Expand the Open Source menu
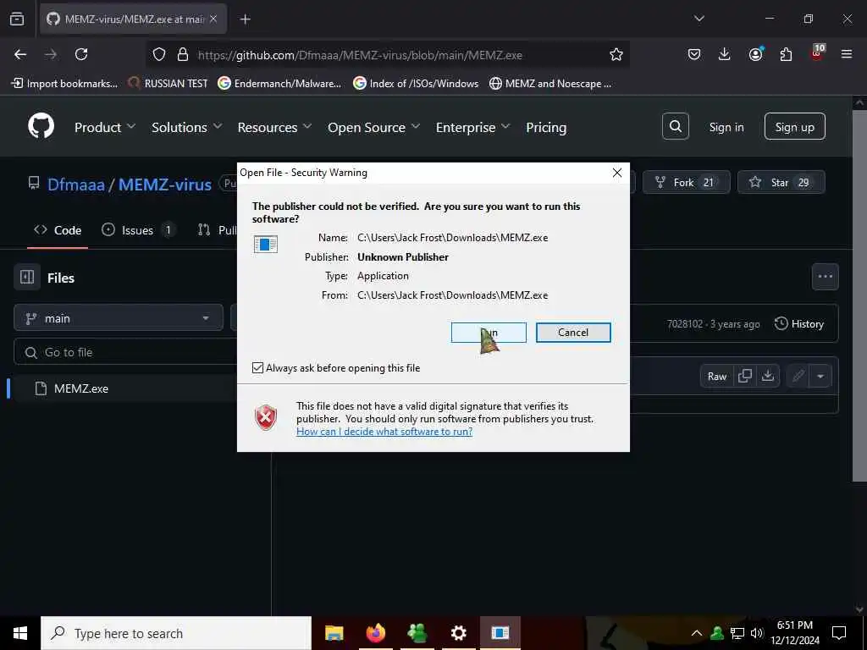867x650 pixels. (373, 127)
